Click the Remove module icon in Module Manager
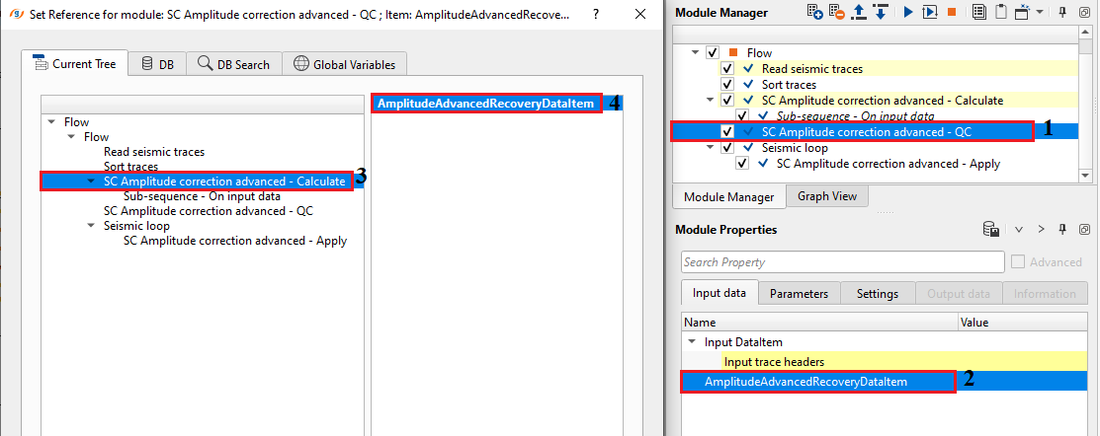Image resolution: width=1100 pixels, height=436 pixels. pyautogui.click(x=836, y=12)
